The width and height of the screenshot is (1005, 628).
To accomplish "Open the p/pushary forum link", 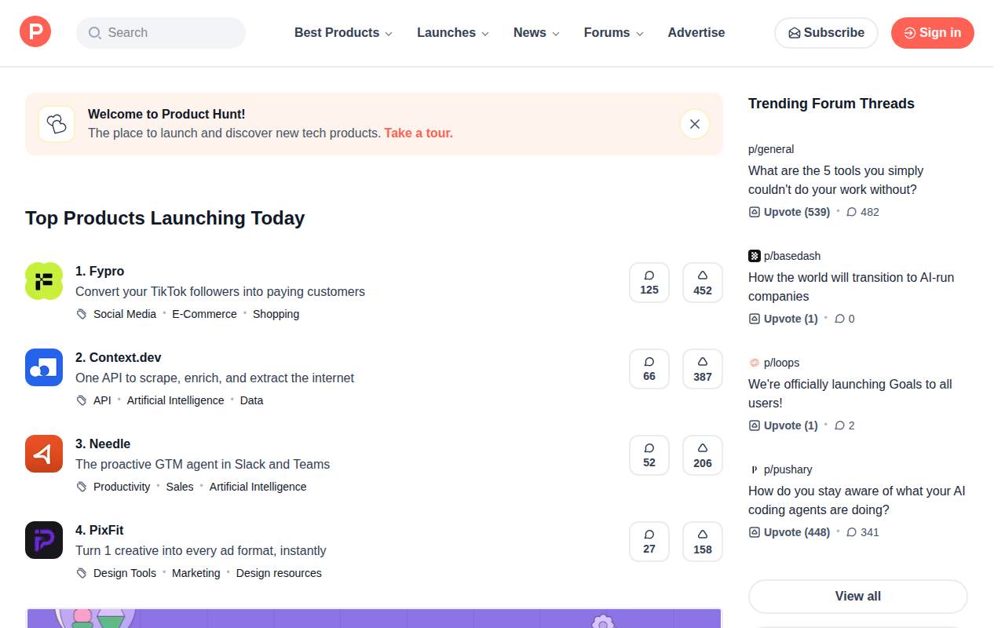I will 788,469.
